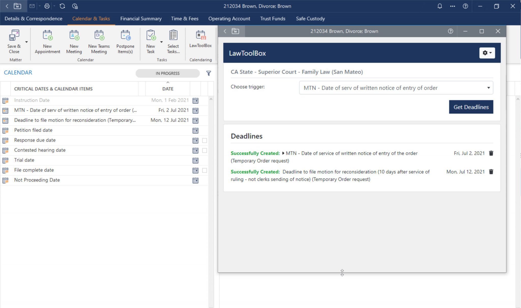The height and width of the screenshot is (308, 521).
Task: Check the checkbox beside File complete date
Action: point(204,170)
